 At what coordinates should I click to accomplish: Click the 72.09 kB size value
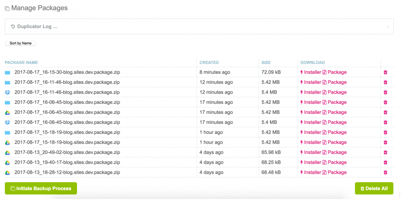(x=271, y=72)
